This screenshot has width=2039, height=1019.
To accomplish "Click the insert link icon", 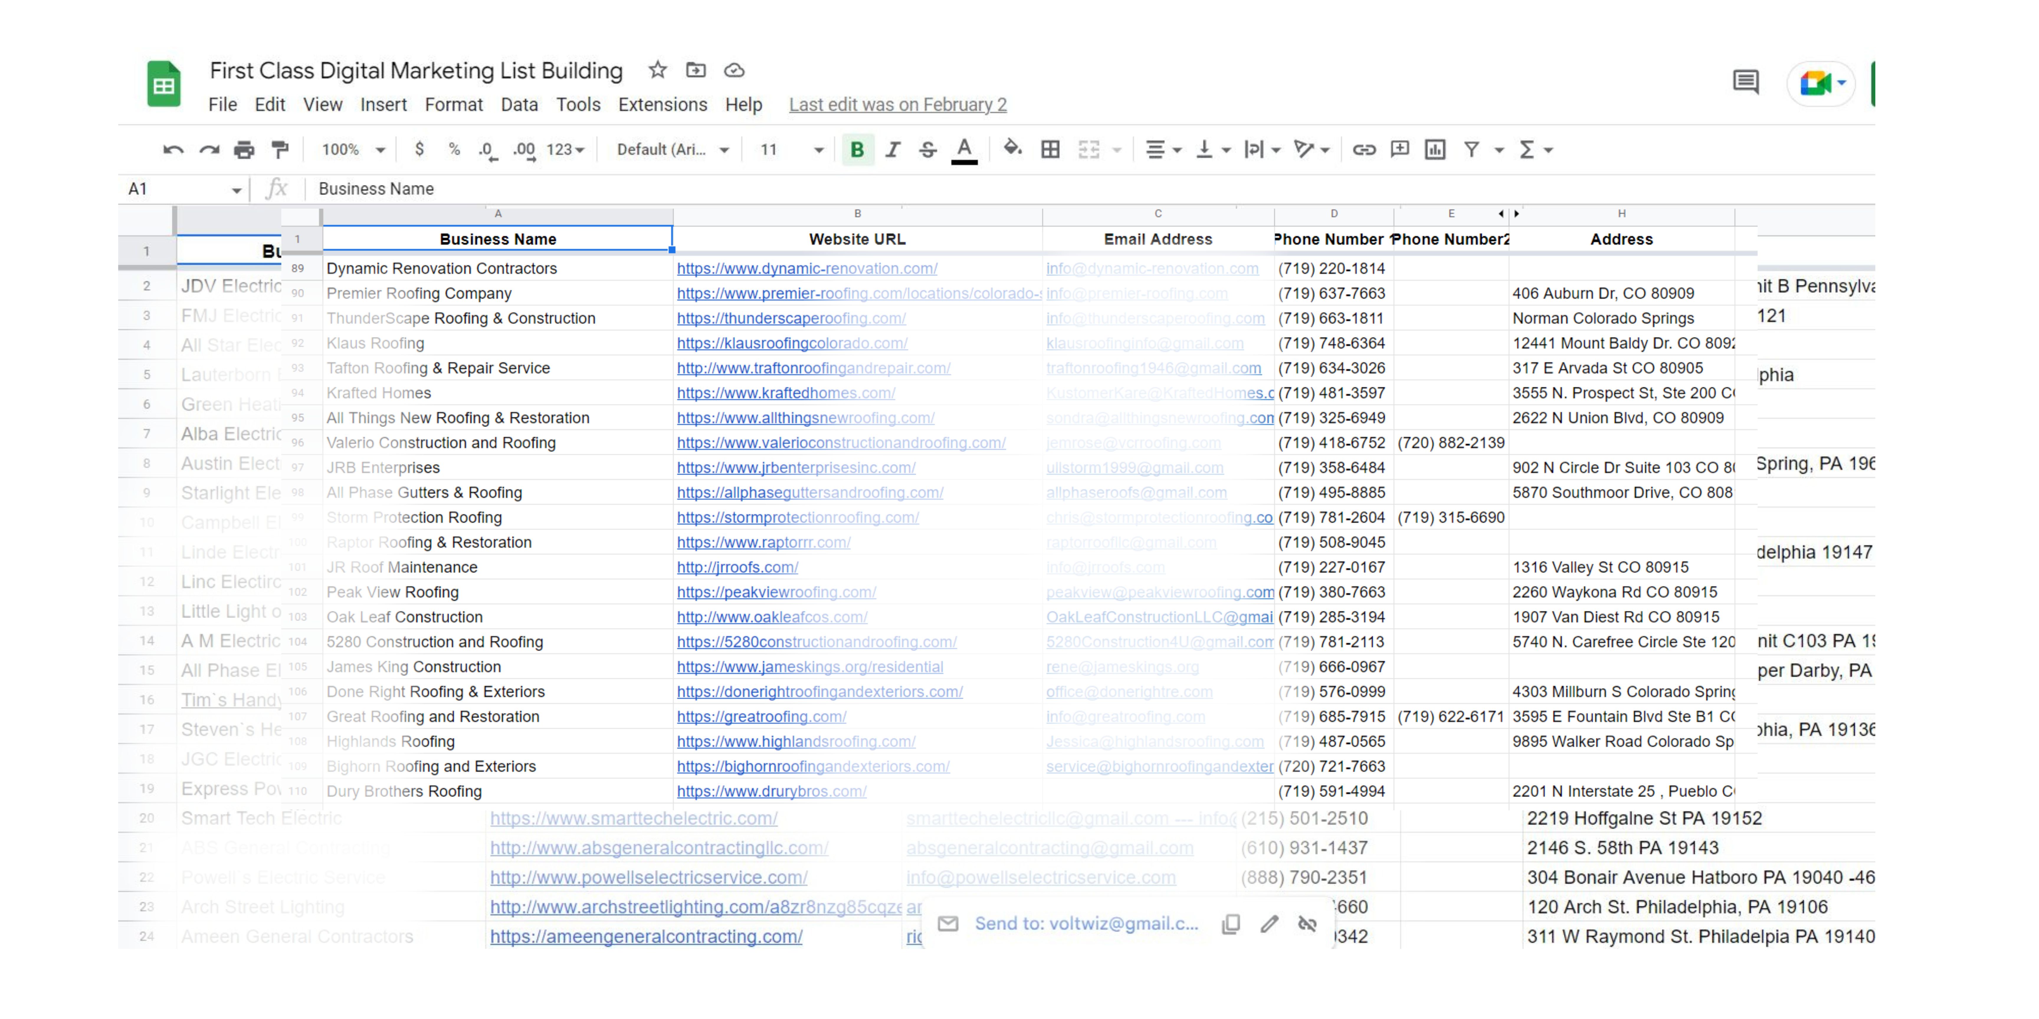I will point(1363,149).
